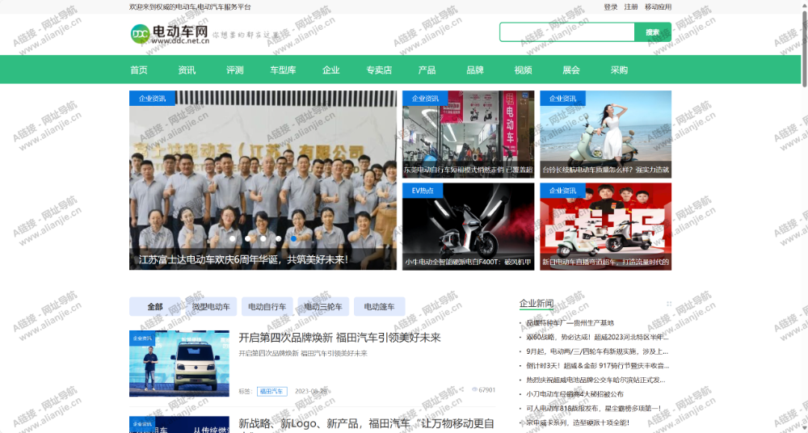Open the 台铃长续航电动车 news card
Viewport: 808px width, 433px height.
pyautogui.click(x=605, y=135)
